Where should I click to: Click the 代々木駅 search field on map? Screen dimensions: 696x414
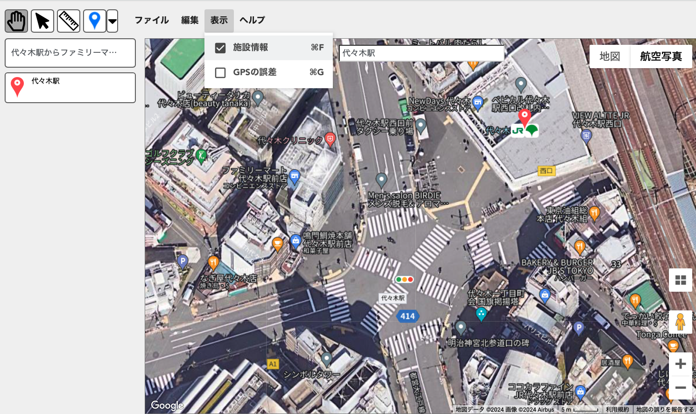422,53
